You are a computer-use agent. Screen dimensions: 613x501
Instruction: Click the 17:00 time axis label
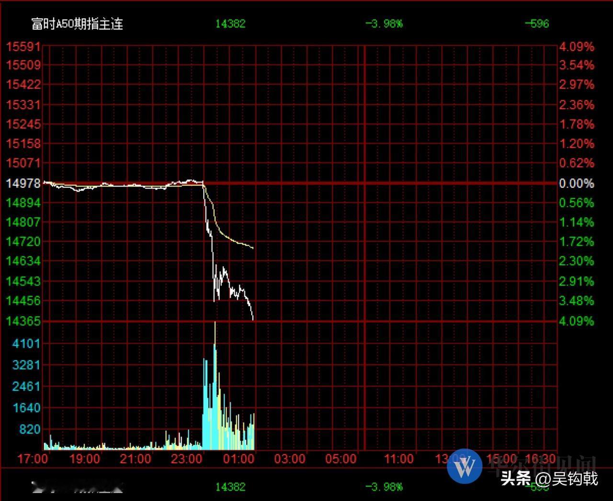tap(32, 459)
